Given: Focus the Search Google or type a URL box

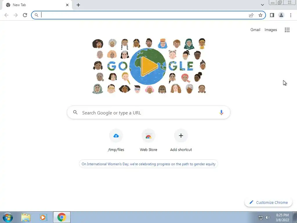Looking at the screenshot, I should 148,112.
